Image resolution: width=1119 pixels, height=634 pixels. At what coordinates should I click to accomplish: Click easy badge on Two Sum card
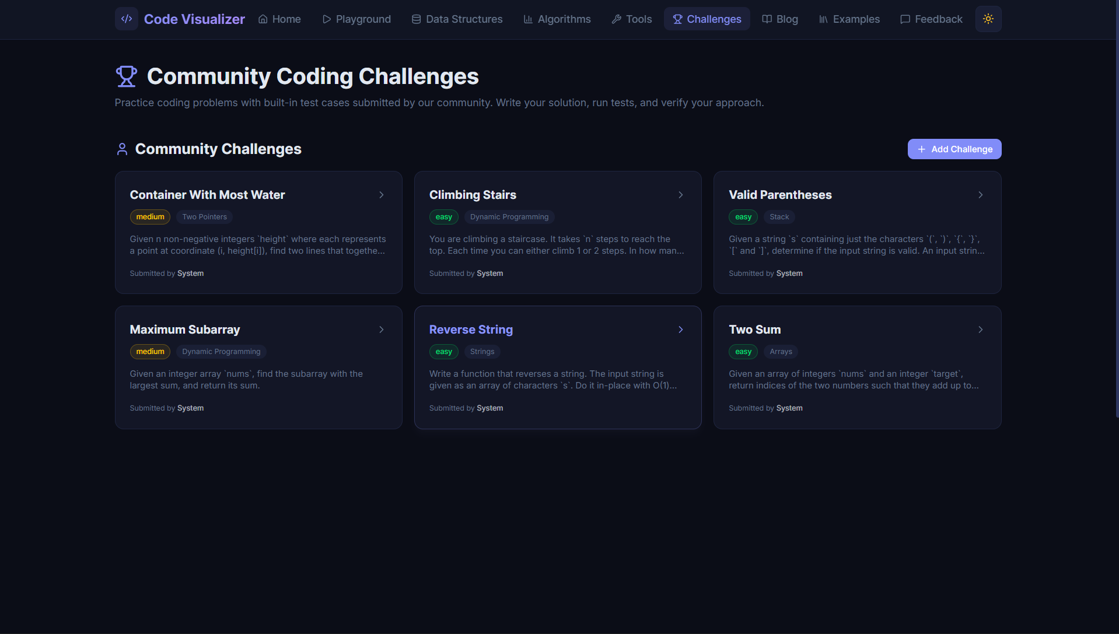743,352
